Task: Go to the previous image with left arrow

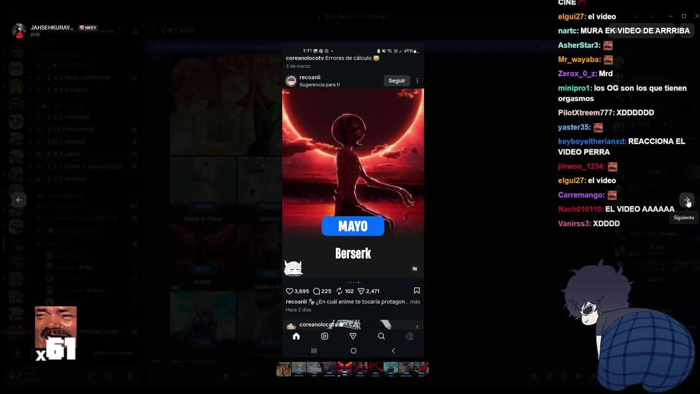Action: pyautogui.click(x=19, y=200)
